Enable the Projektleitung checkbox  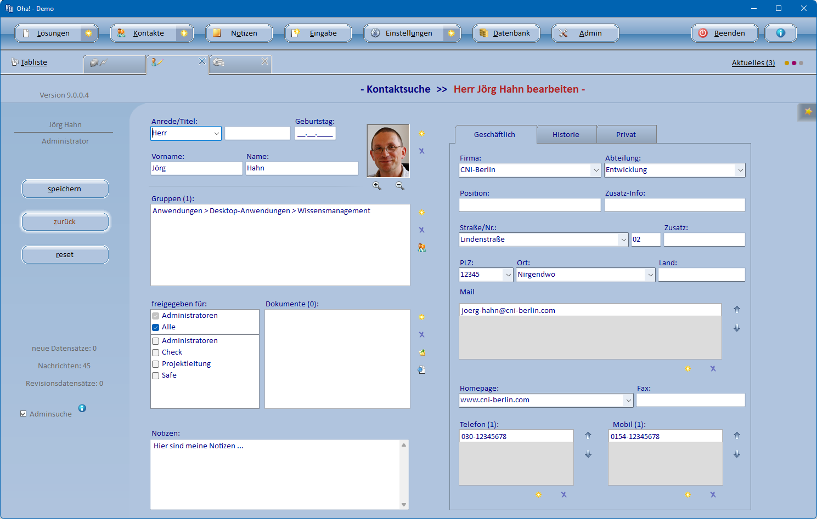pos(156,364)
